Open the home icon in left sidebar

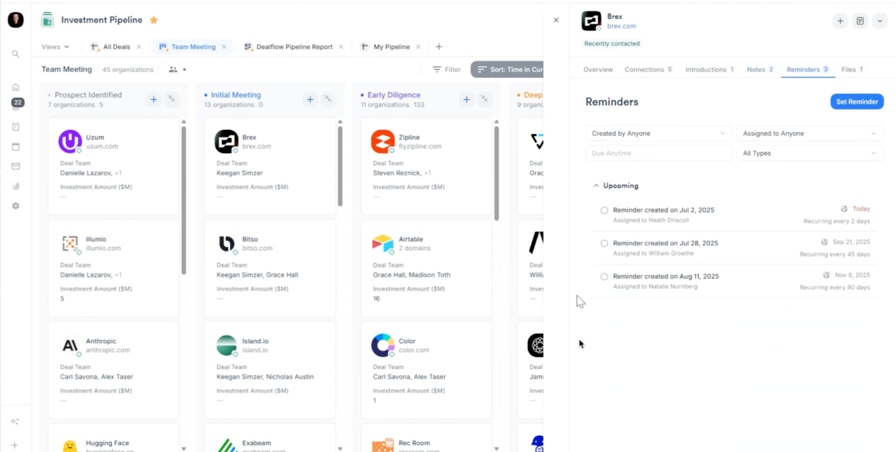pyautogui.click(x=16, y=87)
